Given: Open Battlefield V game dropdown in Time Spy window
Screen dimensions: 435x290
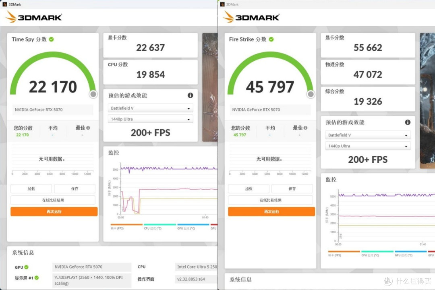Looking at the screenshot, I should coord(150,108).
